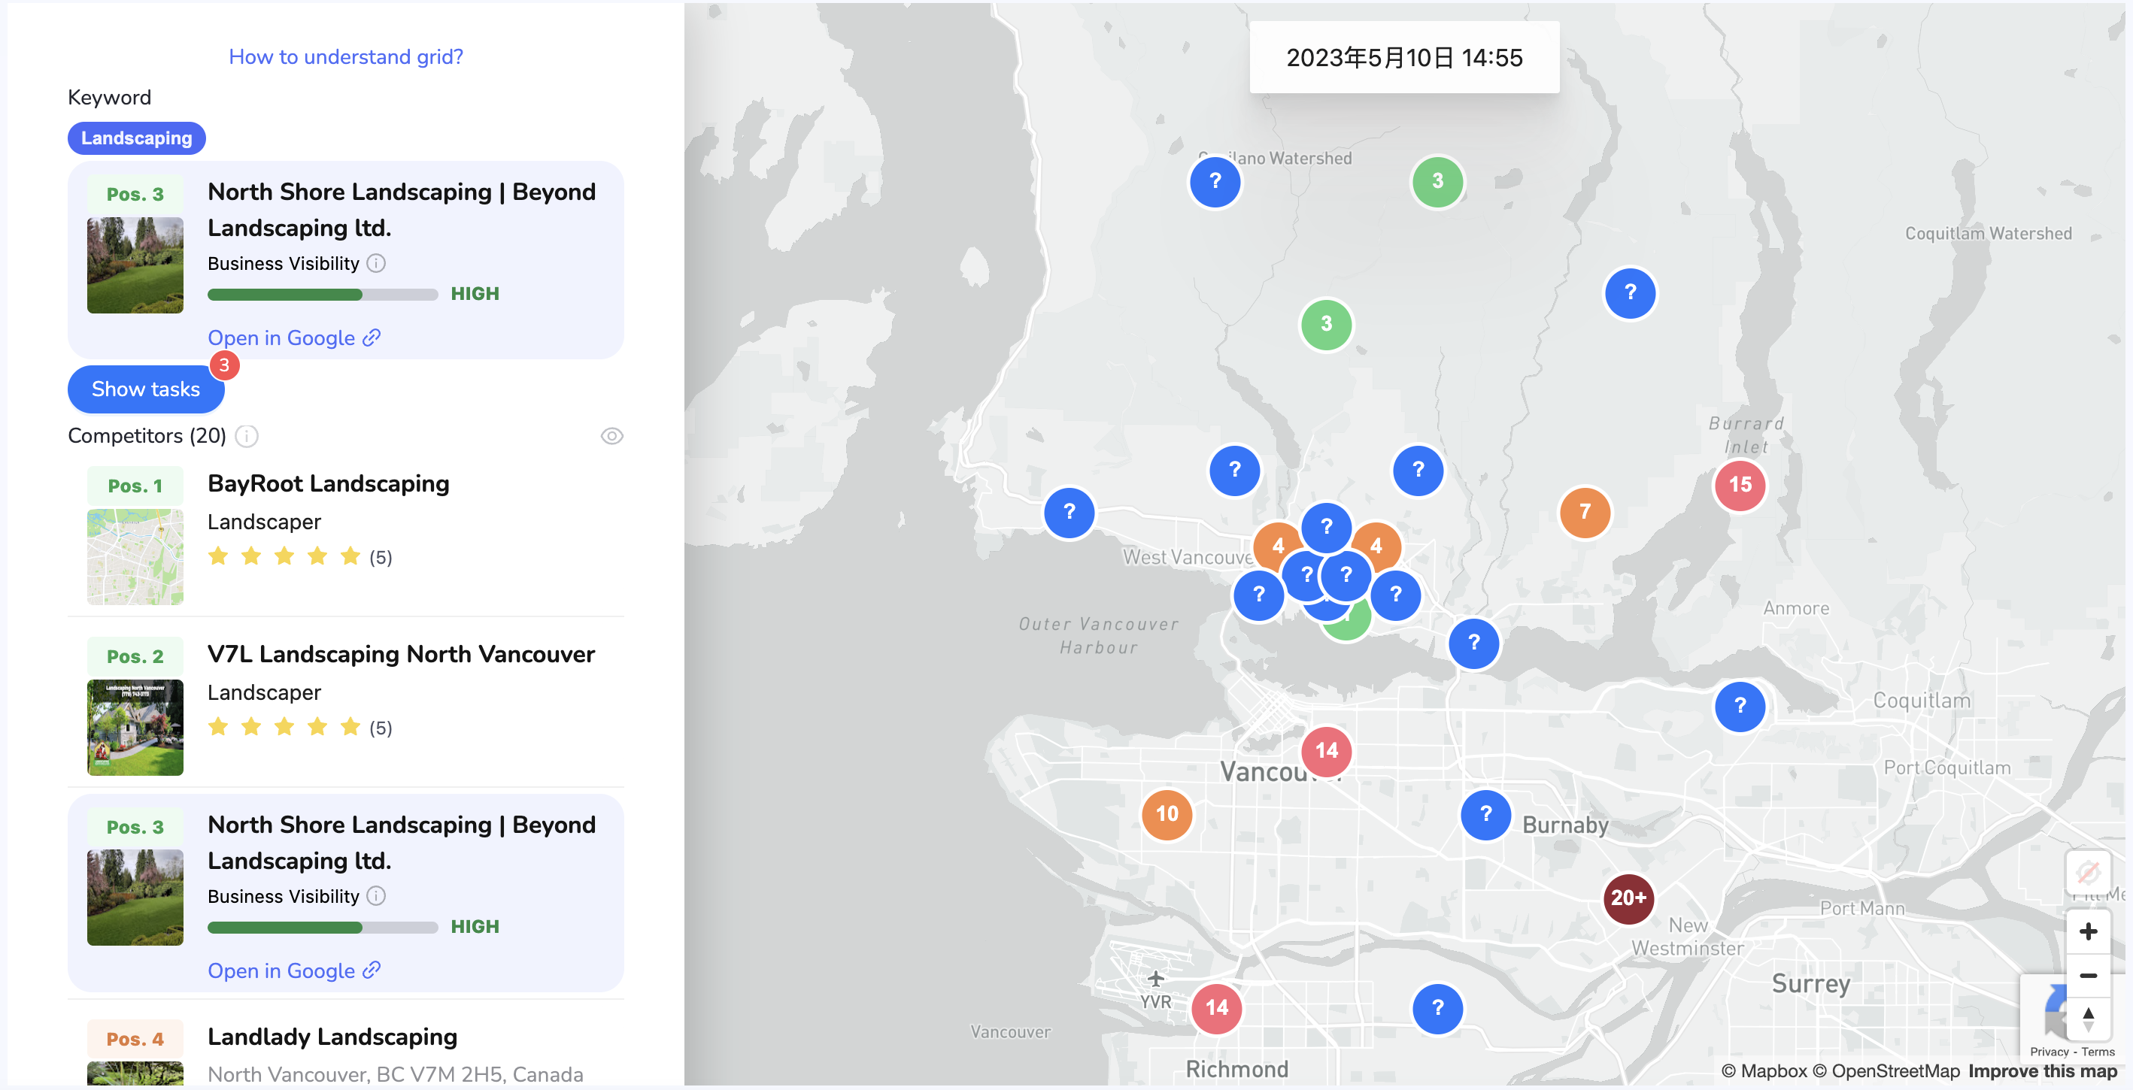Open top North Shore Landscaping card in Google
The height and width of the screenshot is (1090, 2133).
tap(294, 338)
